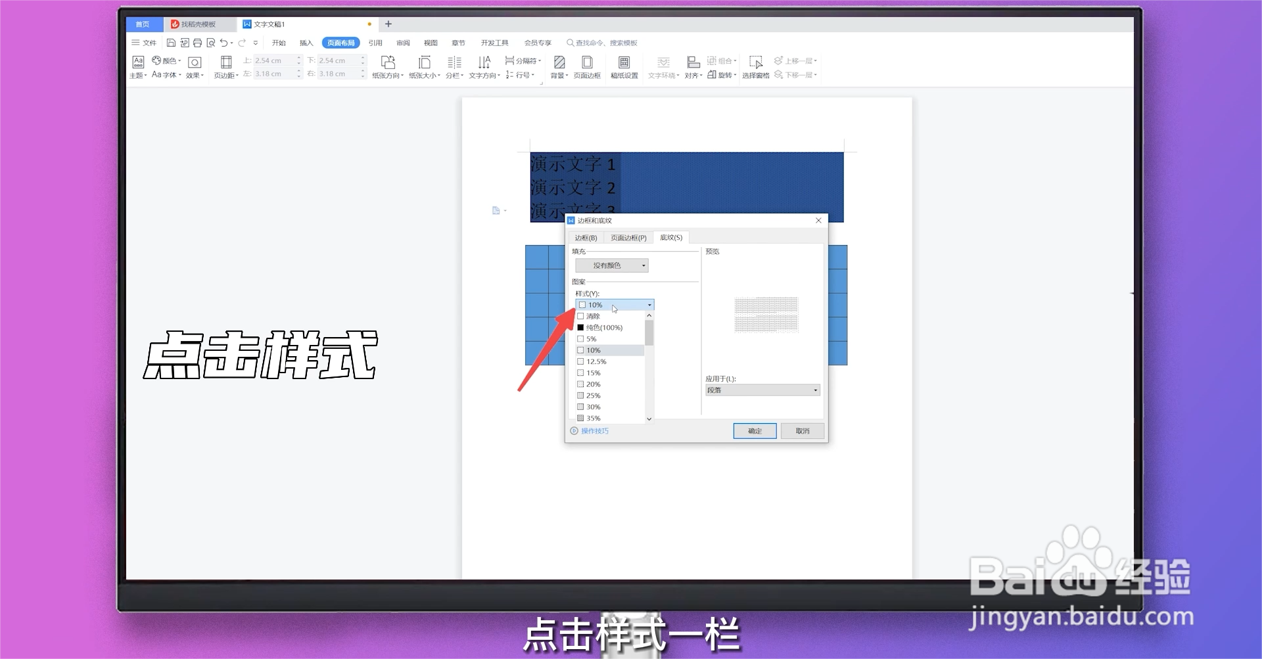
Task: Open the 填充 fill color dropdown
Action: 612,265
